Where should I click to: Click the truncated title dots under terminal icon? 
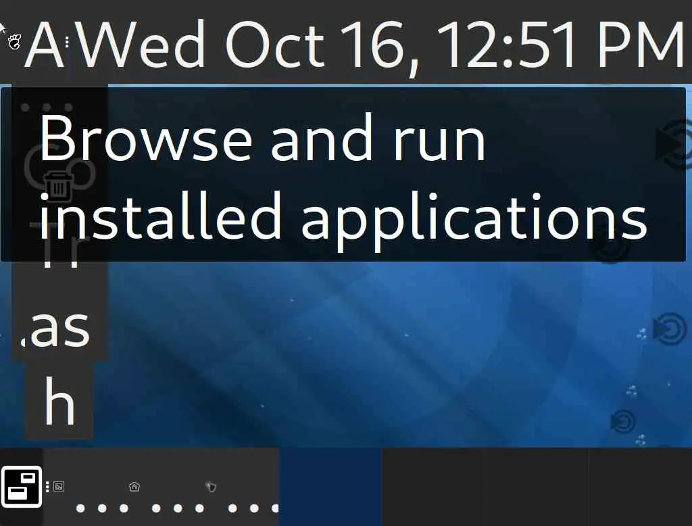[102, 508]
